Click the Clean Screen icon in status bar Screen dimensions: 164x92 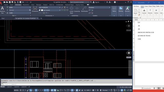[x=128, y=90]
